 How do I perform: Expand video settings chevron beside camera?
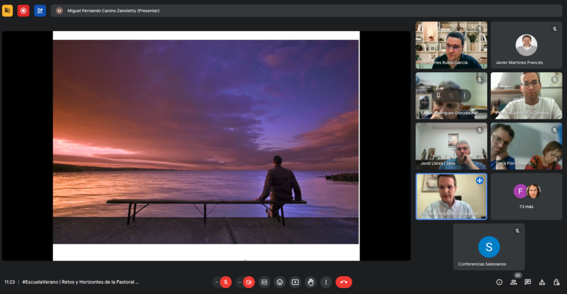coord(239,282)
